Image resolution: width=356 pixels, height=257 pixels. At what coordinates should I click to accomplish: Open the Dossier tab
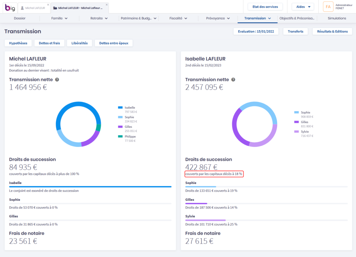tap(20, 18)
